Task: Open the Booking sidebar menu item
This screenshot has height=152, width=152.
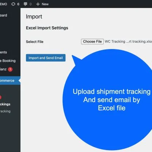Action: point(8,61)
